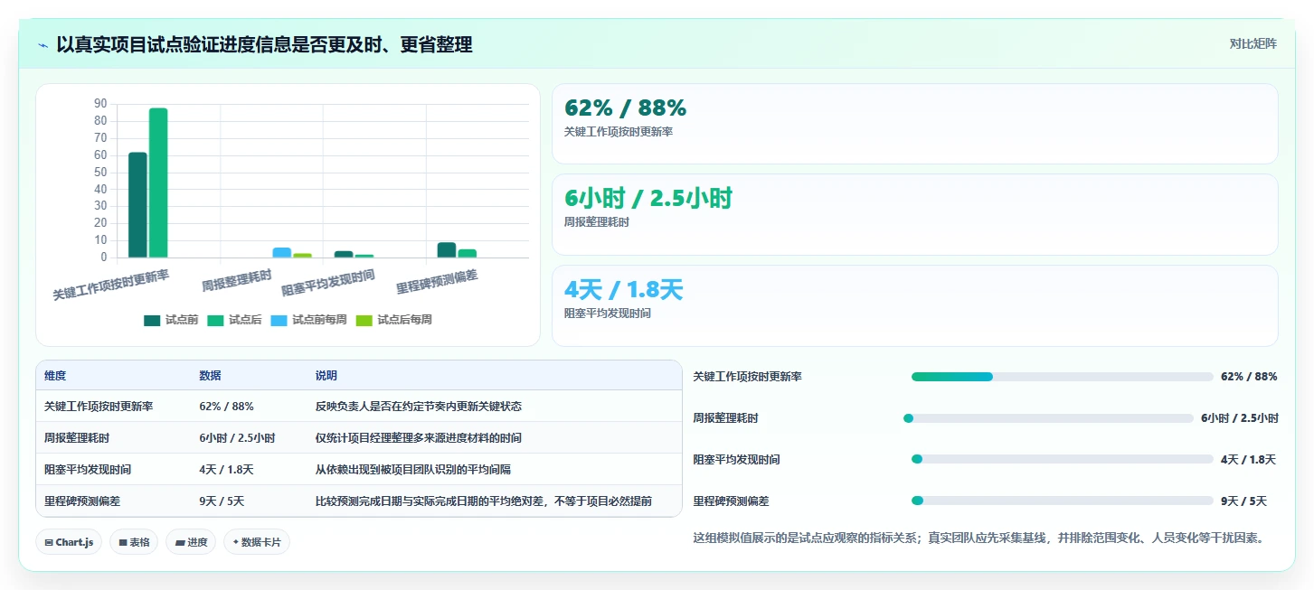Click the page title 以真实项目试点验证进度信息
The height and width of the screenshot is (590, 1314).
pyautogui.click(x=264, y=44)
